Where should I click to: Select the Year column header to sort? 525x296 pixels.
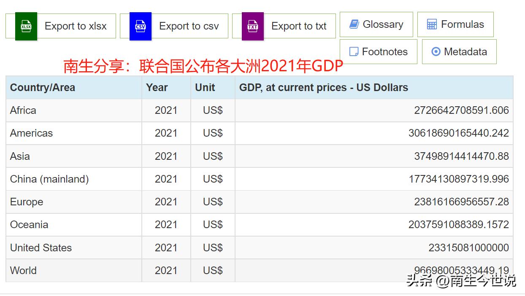pyautogui.click(x=157, y=87)
